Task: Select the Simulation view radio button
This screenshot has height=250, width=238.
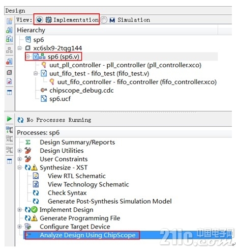Action: point(104,20)
